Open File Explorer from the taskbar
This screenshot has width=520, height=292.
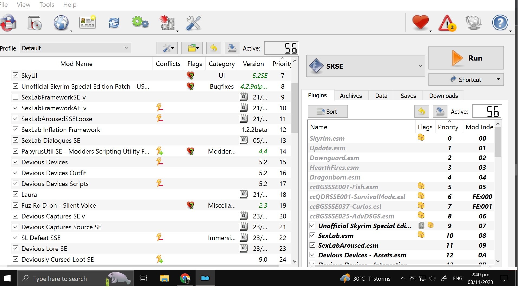(x=164, y=278)
